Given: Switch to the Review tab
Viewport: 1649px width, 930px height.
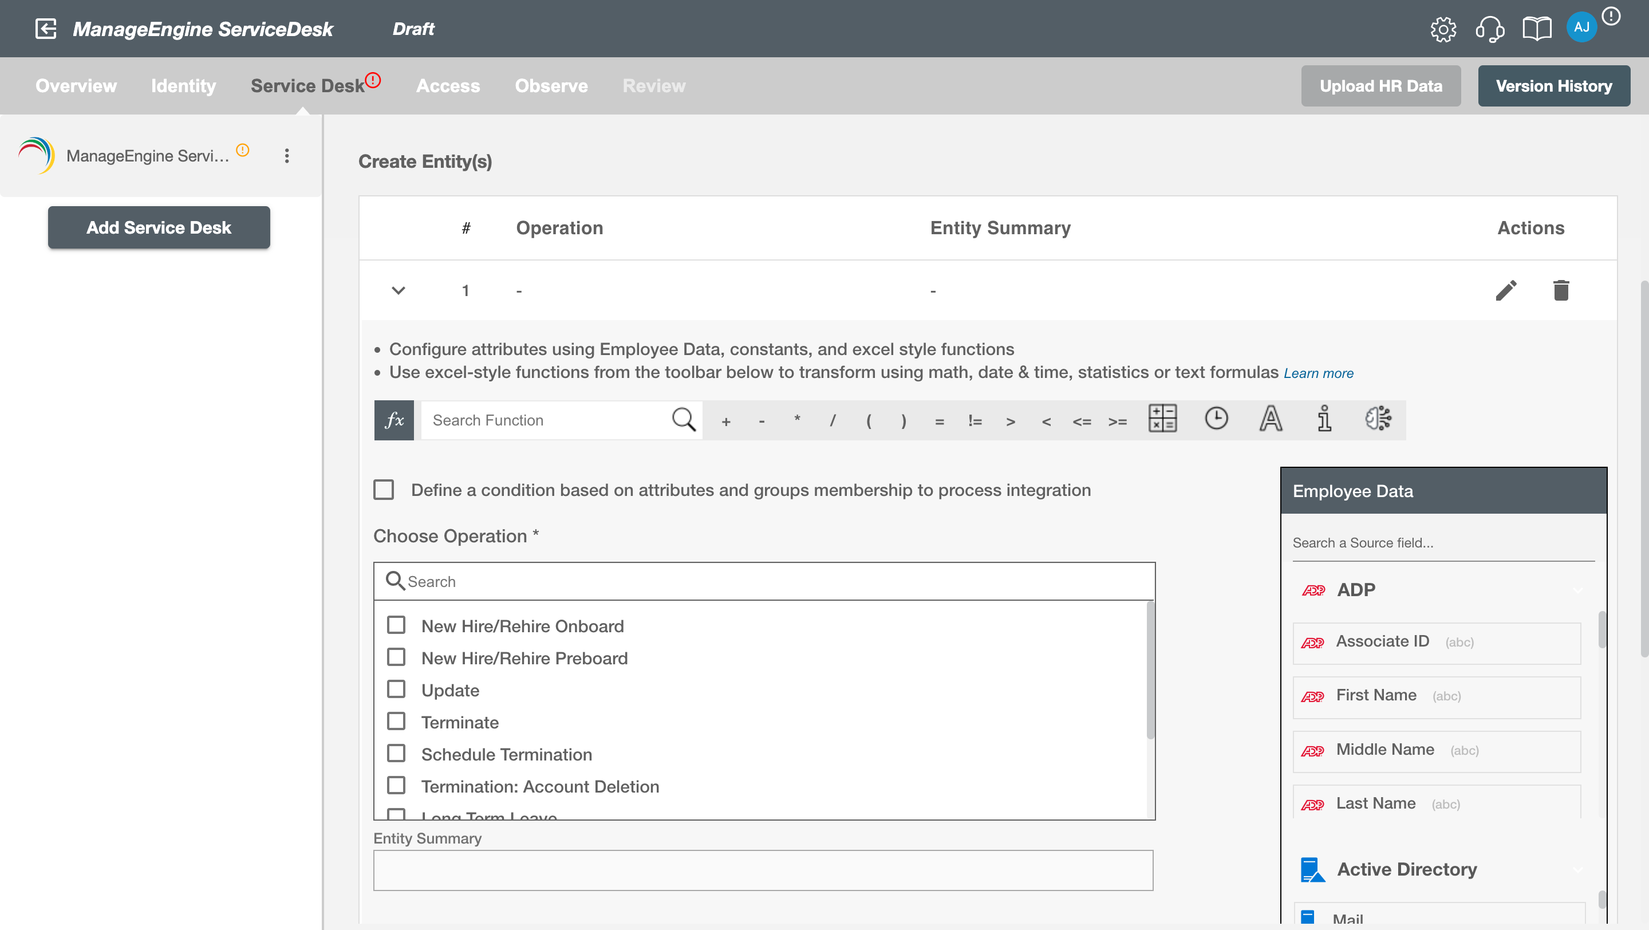Looking at the screenshot, I should [653, 86].
